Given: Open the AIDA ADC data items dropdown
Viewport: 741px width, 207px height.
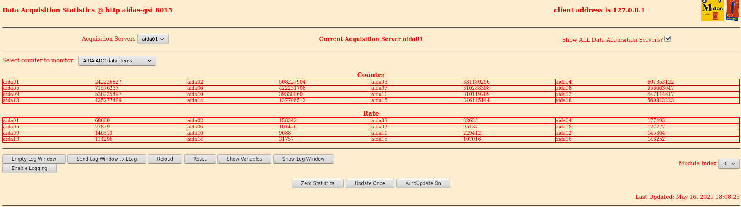Looking at the screenshot, I should (x=117, y=61).
